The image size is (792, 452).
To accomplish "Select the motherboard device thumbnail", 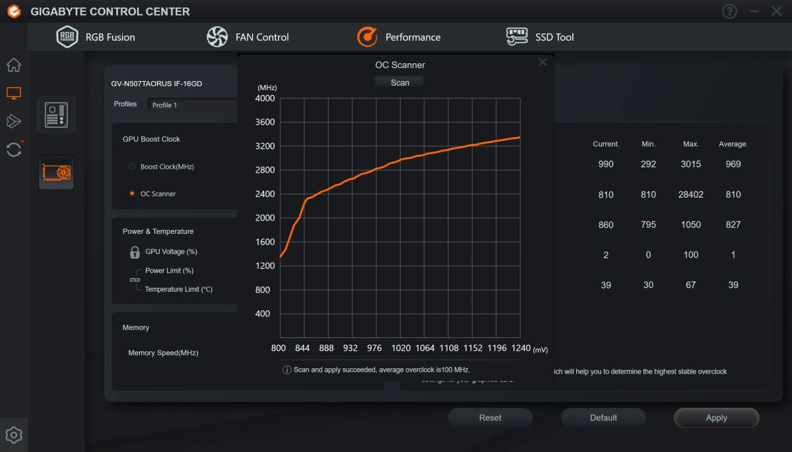I will click(56, 115).
